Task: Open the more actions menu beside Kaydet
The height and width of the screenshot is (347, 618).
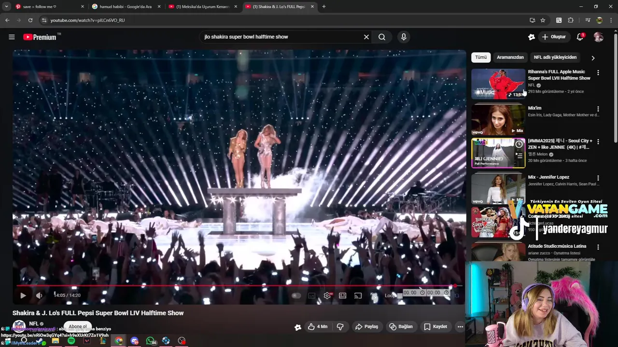Action: 460,327
